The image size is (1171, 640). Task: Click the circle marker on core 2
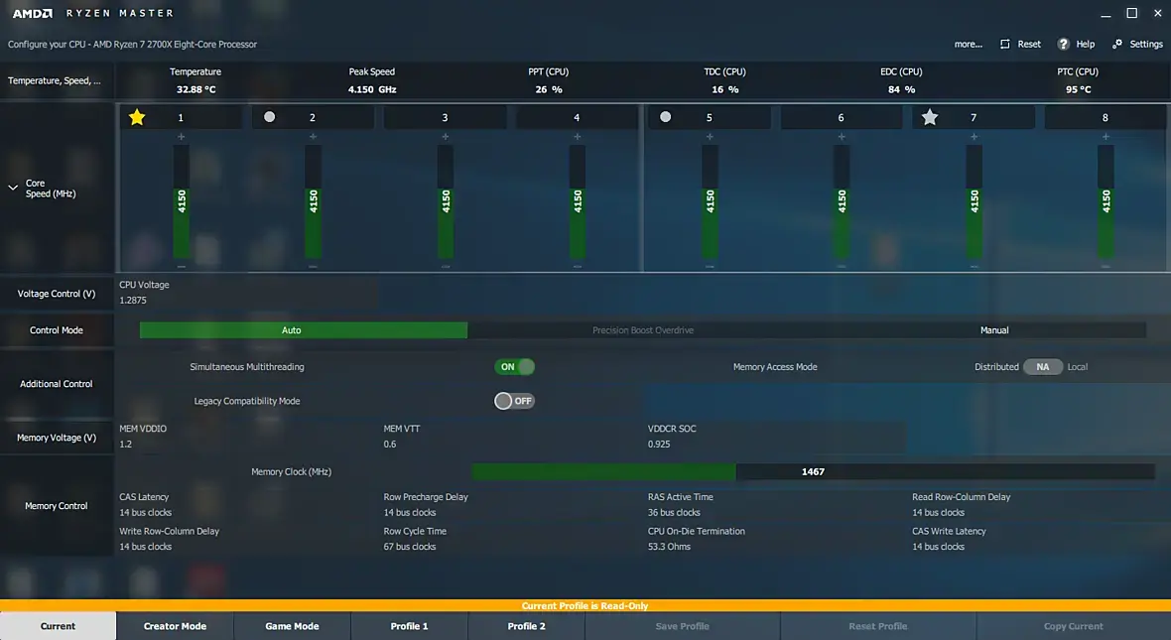[x=270, y=116]
